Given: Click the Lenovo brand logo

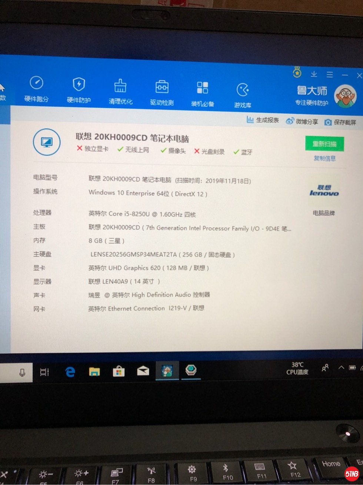Looking at the screenshot, I should click(324, 191).
